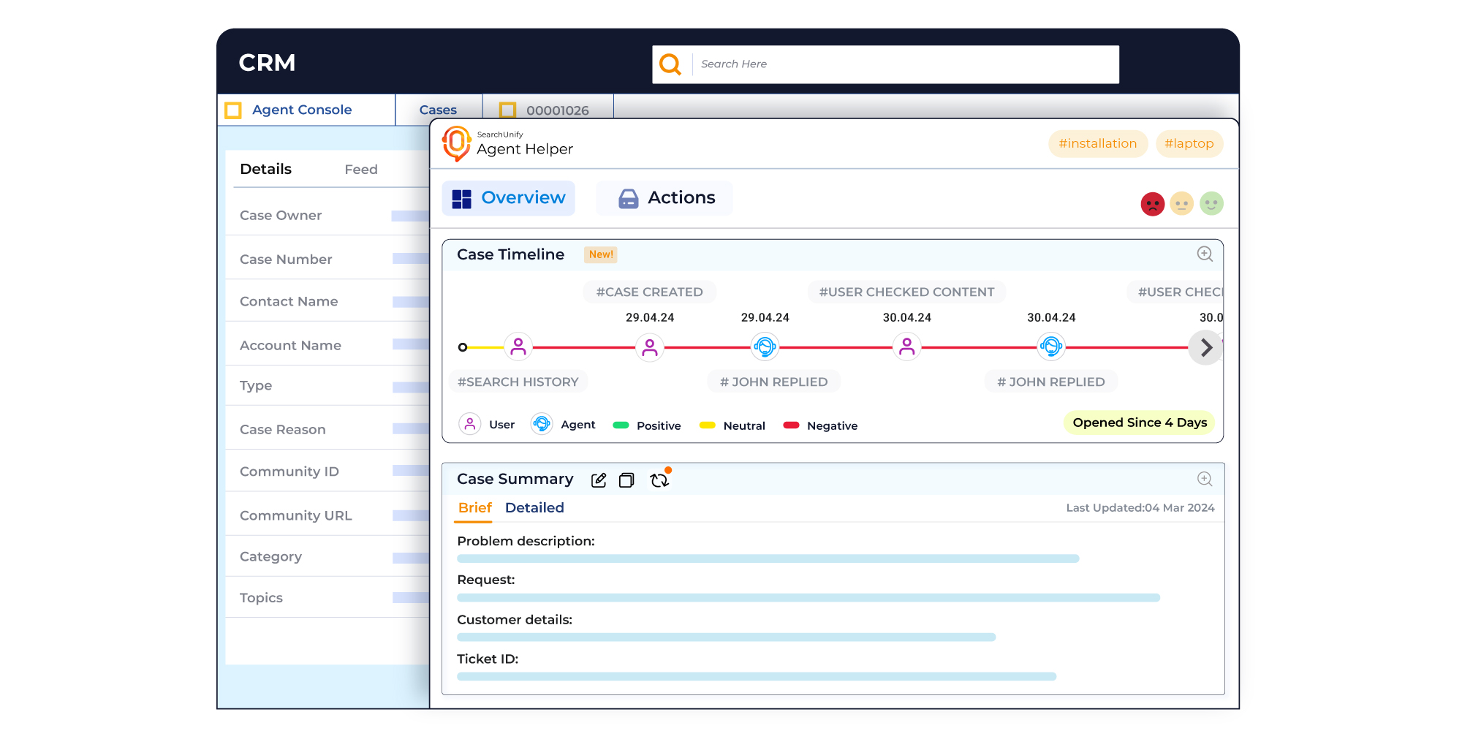Click the Request: heading
This screenshot has height=731, width=1462.
[x=486, y=580]
